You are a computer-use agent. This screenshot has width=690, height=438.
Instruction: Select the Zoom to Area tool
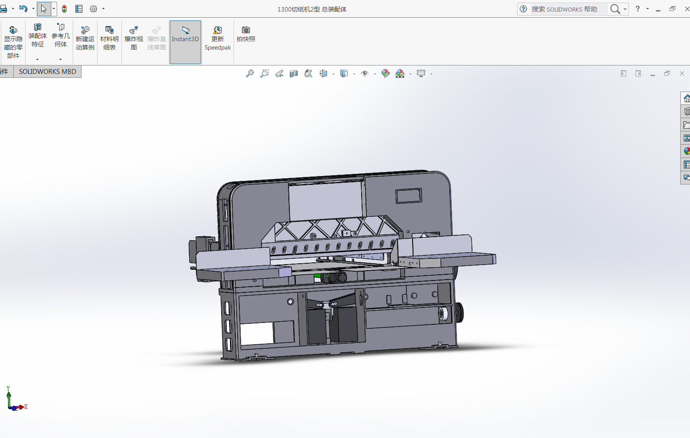pos(265,74)
